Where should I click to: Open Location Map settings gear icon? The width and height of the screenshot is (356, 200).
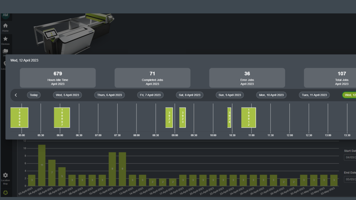click(x=5, y=175)
